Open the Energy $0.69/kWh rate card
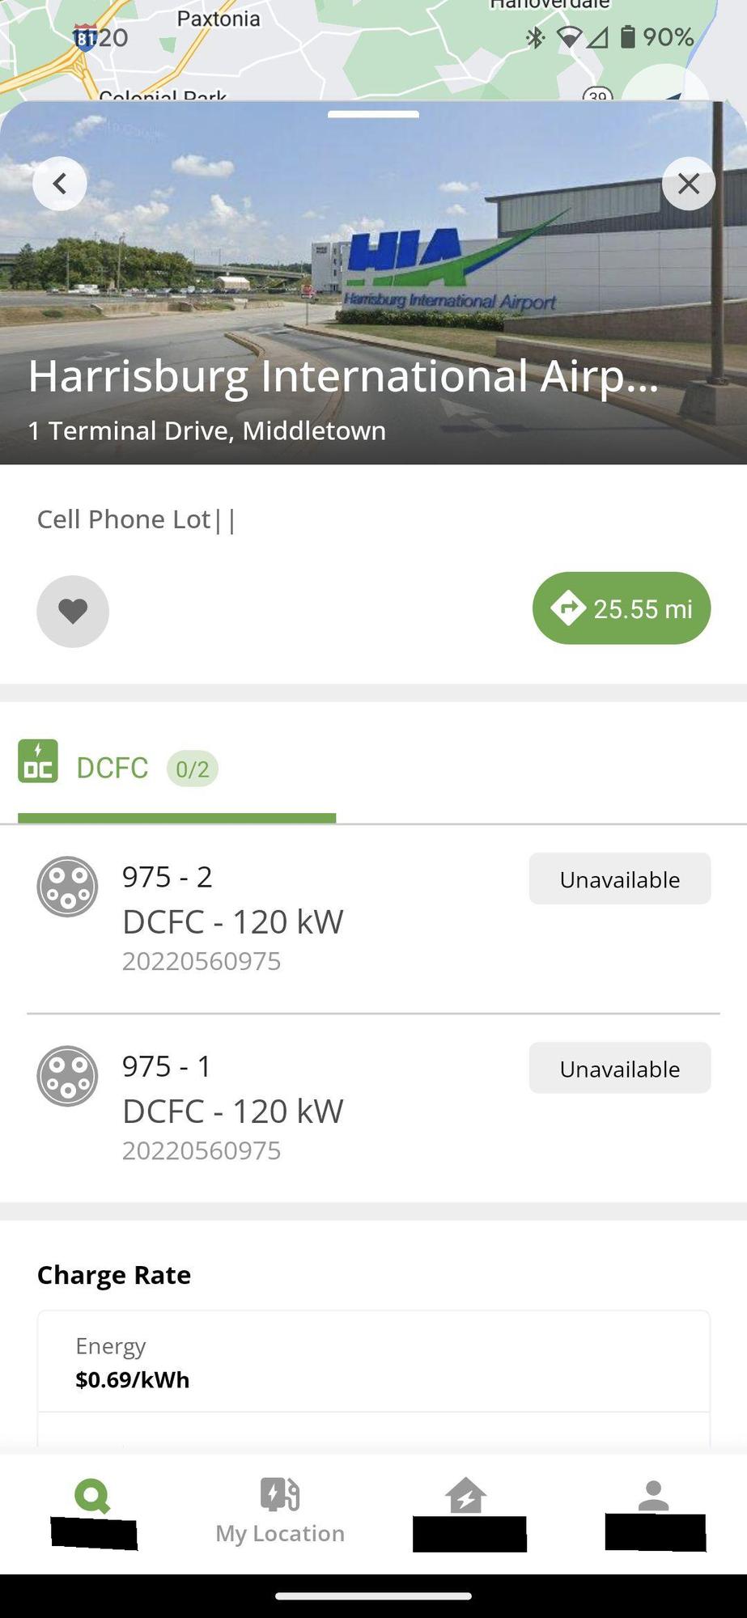The height and width of the screenshot is (1618, 747). (x=373, y=1362)
